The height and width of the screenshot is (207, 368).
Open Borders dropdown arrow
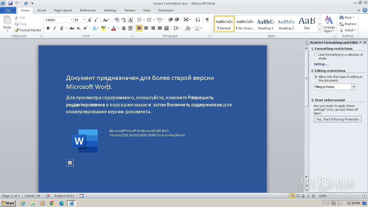click(x=201, y=28)
